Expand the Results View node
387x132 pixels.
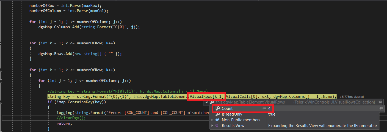[x=212, y=126]
